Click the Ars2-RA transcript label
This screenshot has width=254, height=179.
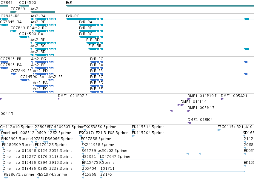(x=38, y=16)
